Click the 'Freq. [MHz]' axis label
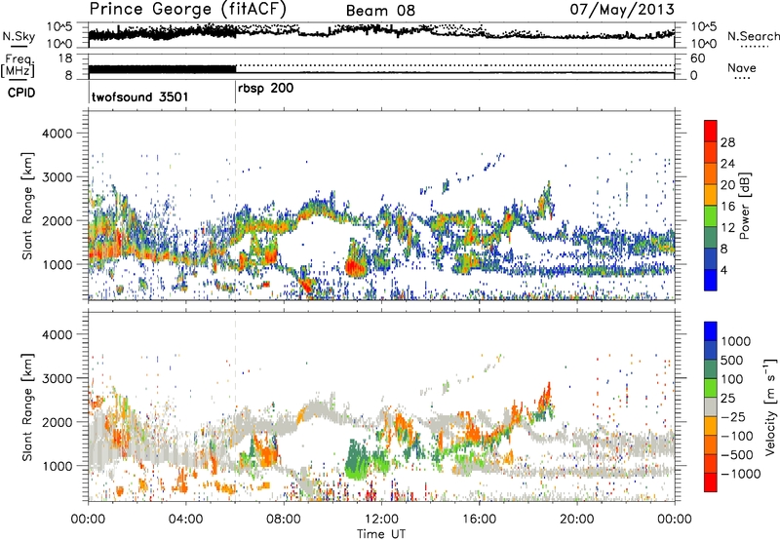The height and width of the screenshot is (540, 780). coord(19,68)
